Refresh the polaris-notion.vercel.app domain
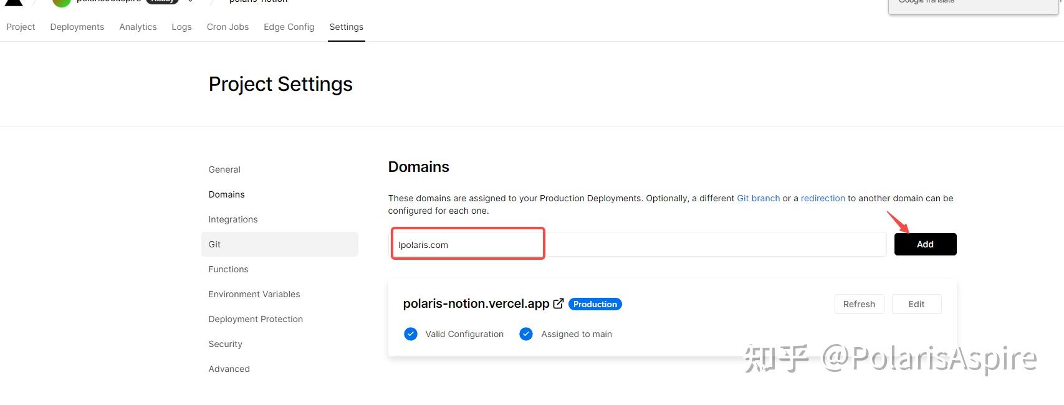The image size is (1064, 405). pyautogui.click(x=859, y=304)
